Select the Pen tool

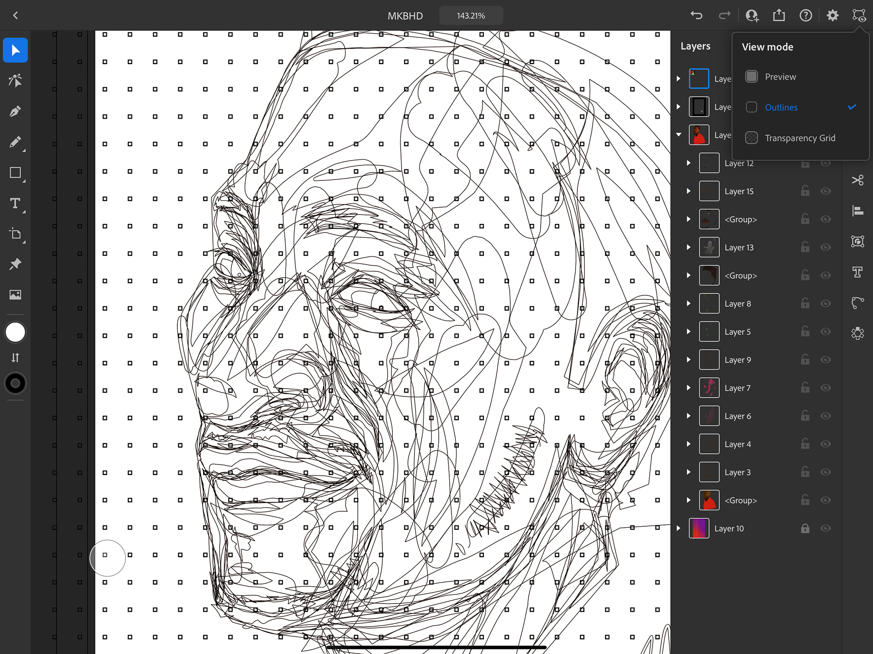point(15,111)
